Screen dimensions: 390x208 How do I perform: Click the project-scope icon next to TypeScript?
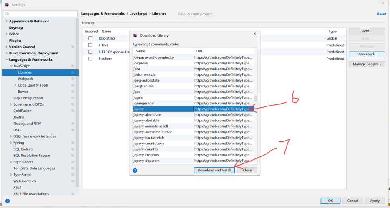pyautogui.click(x=73, y=175)
